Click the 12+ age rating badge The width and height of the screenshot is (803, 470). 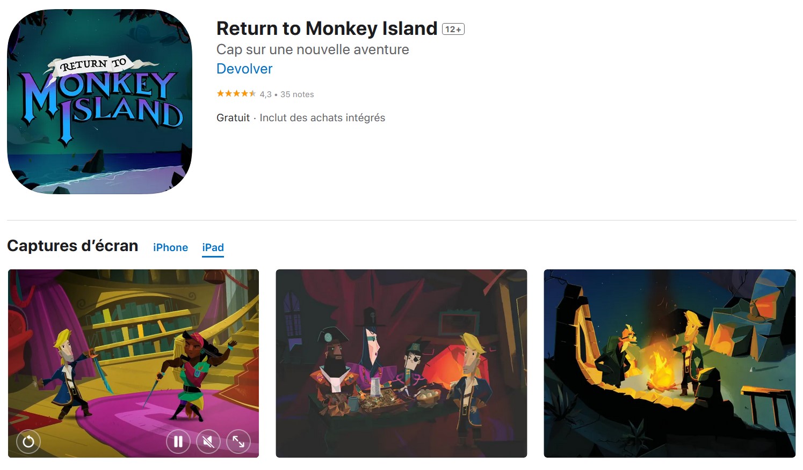tap(453, 29)
